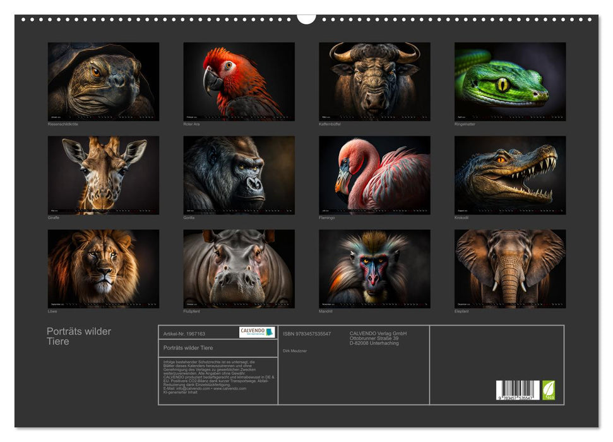This screenshot has width=613, height=442.
Task: Select the Löwe lion portrait
Action: 104,268
